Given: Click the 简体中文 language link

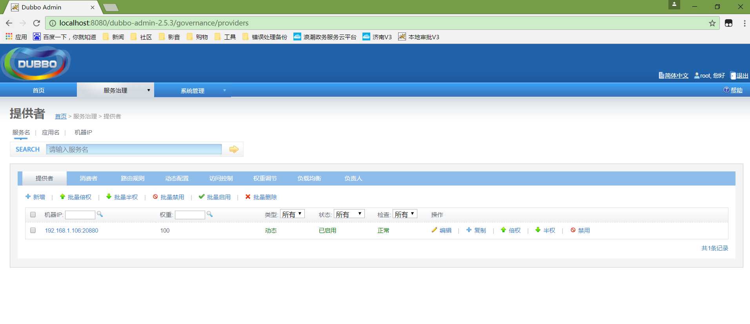Looking at the screenshot, I should click(x=674, y=75).
